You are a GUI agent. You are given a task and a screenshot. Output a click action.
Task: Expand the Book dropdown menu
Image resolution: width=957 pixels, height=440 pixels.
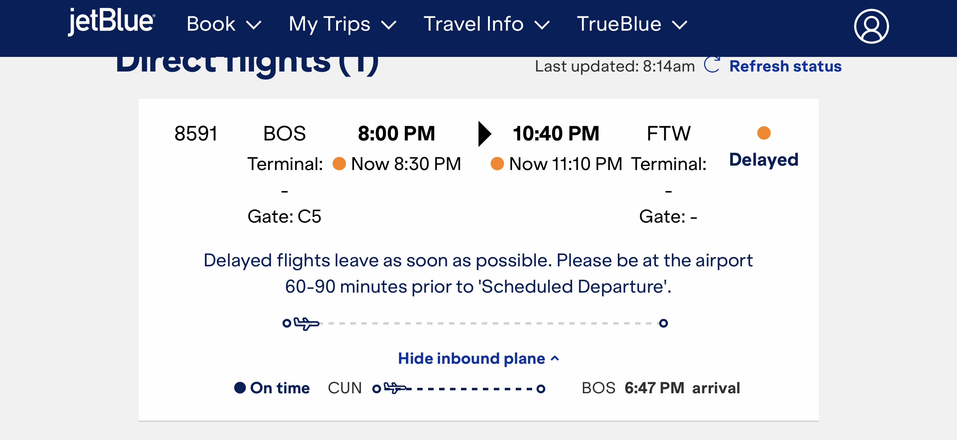[224, 24]
